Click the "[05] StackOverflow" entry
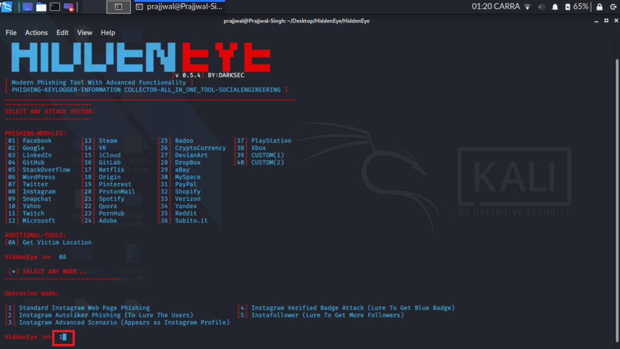This screenshot has height=349, width=620. coord(37,170)
